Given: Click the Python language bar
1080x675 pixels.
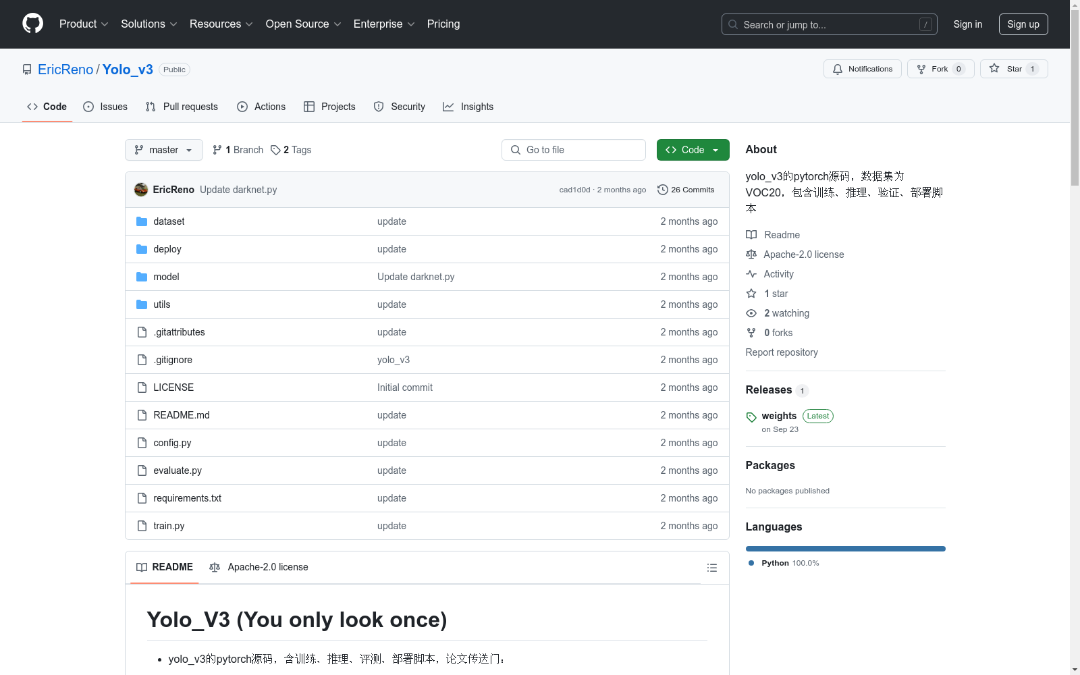Looking at the screenshot, I should click(x=846, y=549).
